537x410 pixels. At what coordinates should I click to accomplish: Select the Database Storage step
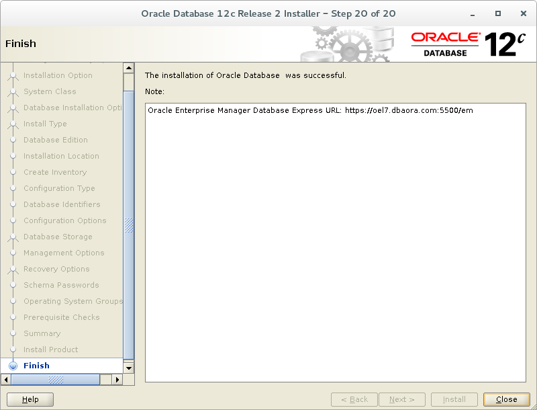pyautogui.click(x=58, y=237)
